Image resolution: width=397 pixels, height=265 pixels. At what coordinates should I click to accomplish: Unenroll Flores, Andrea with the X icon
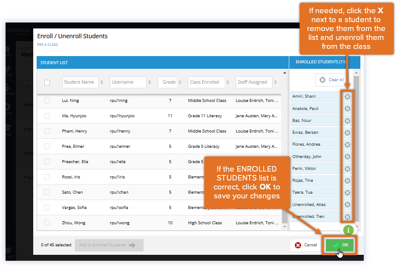coord(348,144)
